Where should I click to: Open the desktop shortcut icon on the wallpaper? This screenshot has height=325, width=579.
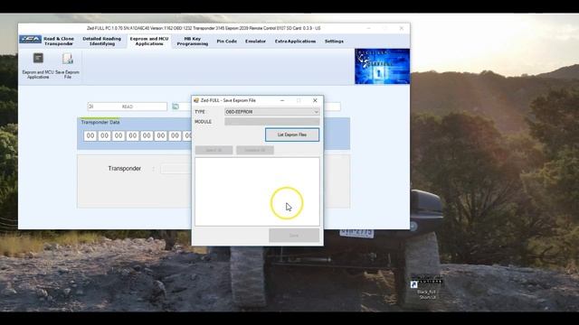click(x=427, y=287)
